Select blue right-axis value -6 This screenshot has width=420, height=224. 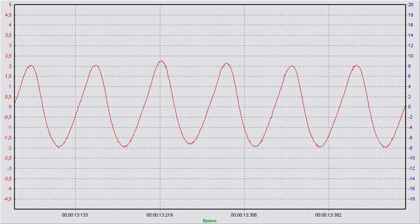pyautogui.click(x=410, y=138)
